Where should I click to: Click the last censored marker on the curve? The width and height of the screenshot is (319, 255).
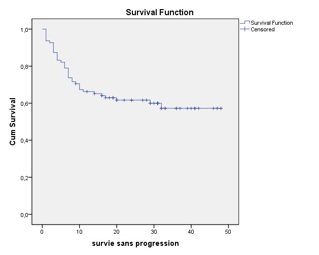[221, 108]
